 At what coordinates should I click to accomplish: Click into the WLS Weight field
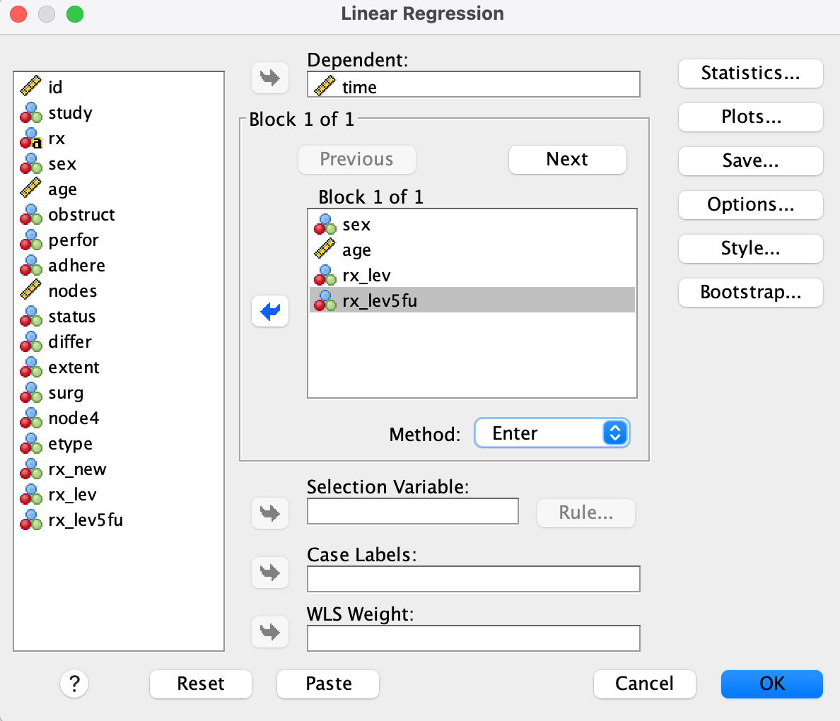point(473,638)
